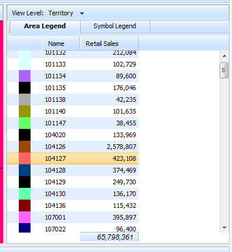Click the gray swatch for territory 101138
Image resolution: width=232 pixels, height=252 pixels.
click(x=25, y=100)
